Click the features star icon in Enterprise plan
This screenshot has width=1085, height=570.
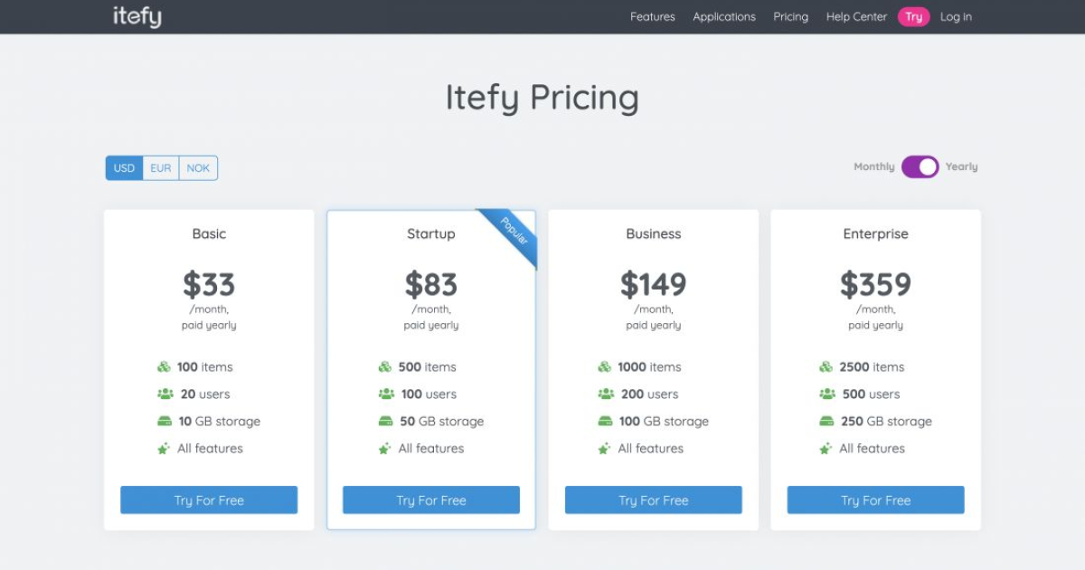pos(826,448)
